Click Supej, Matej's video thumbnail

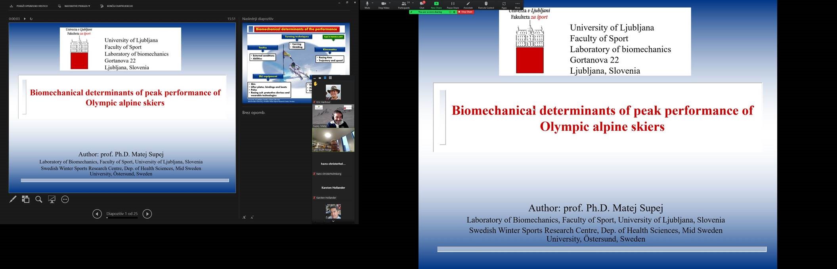(x=333, y=116)
